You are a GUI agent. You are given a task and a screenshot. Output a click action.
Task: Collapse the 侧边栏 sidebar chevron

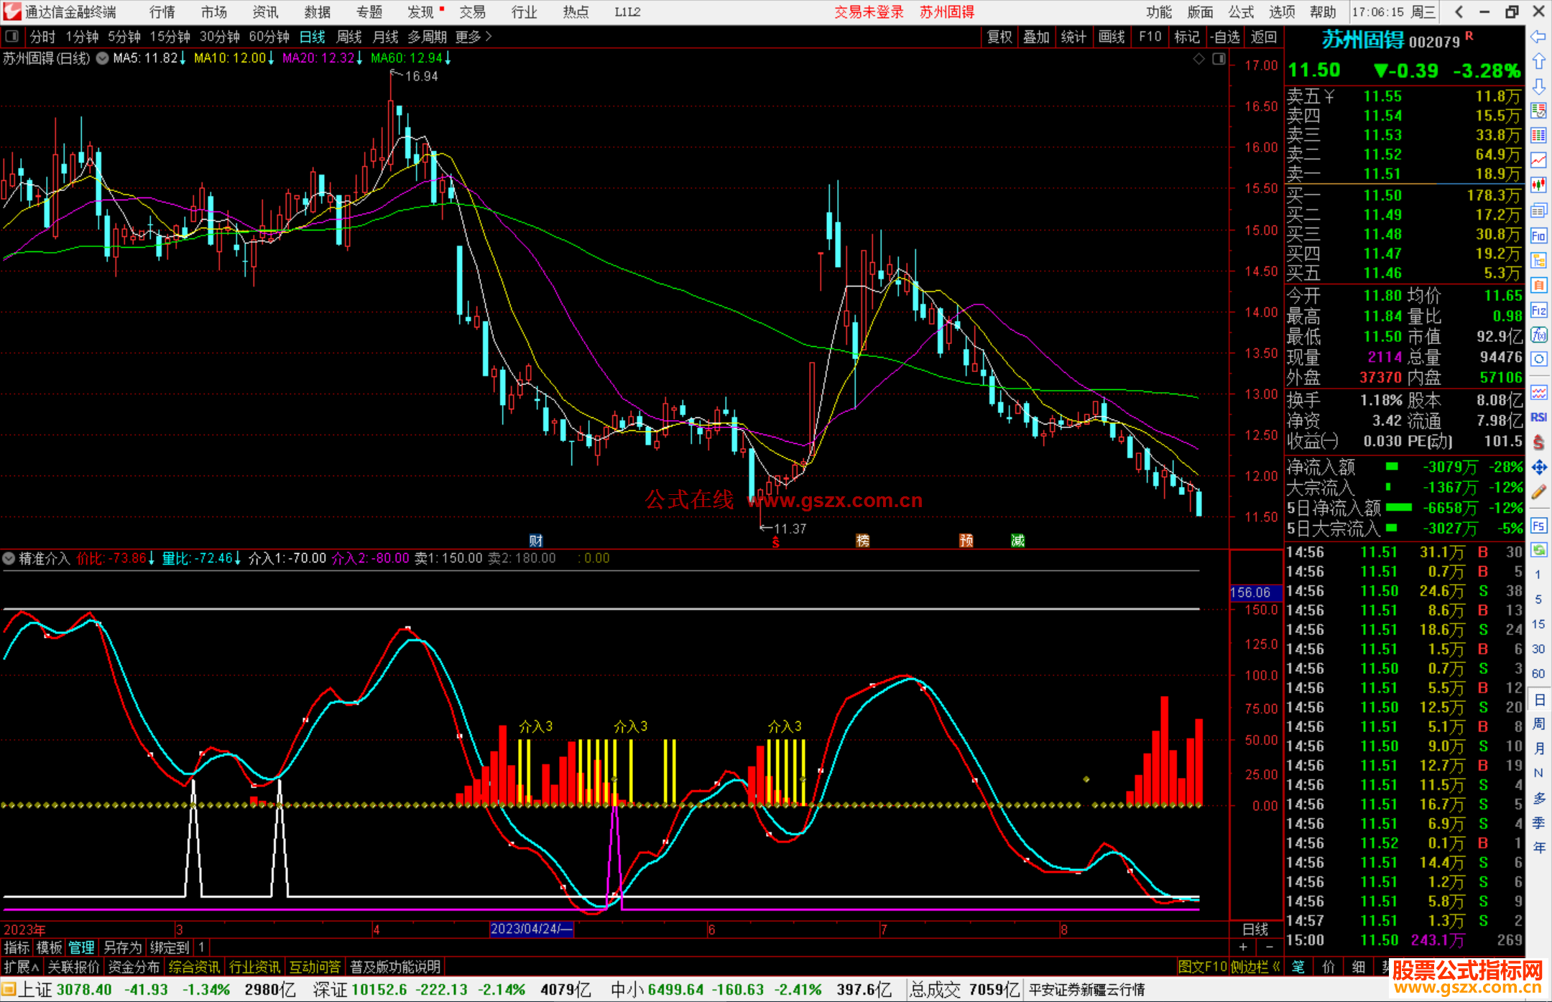pyautogui.click(x=1276, y=967)
